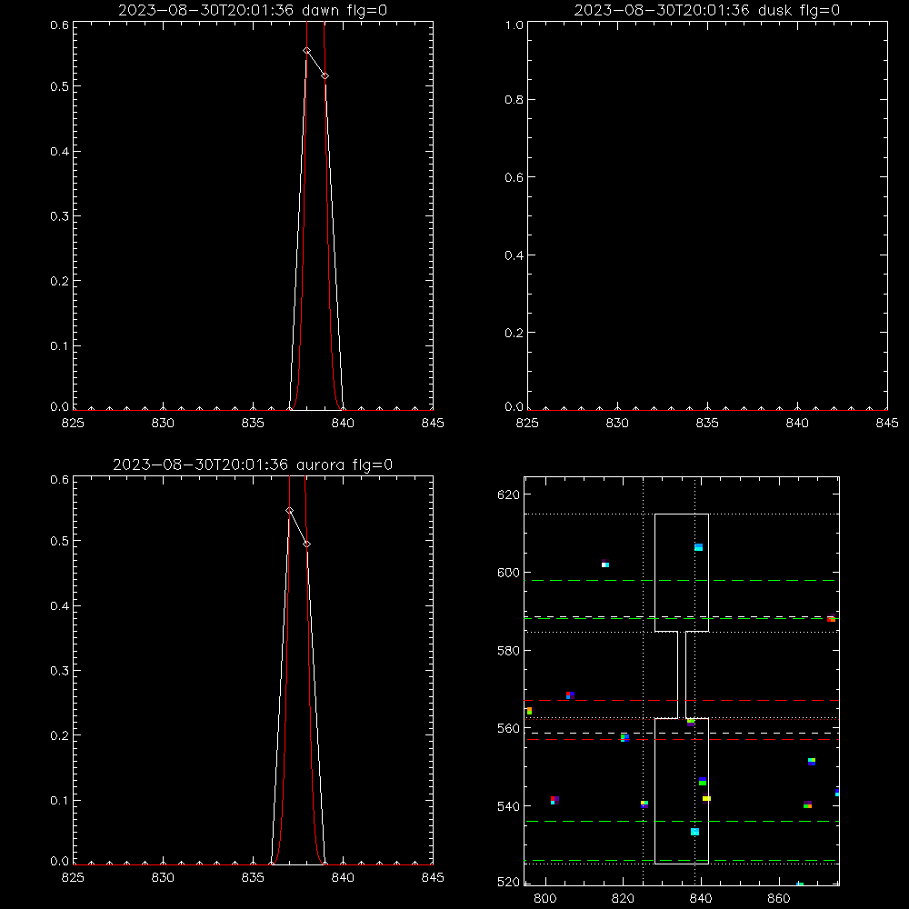Screen dimensions: 909x909
Task: Click the 620 y-axis label on image plot
Action: 508,494
